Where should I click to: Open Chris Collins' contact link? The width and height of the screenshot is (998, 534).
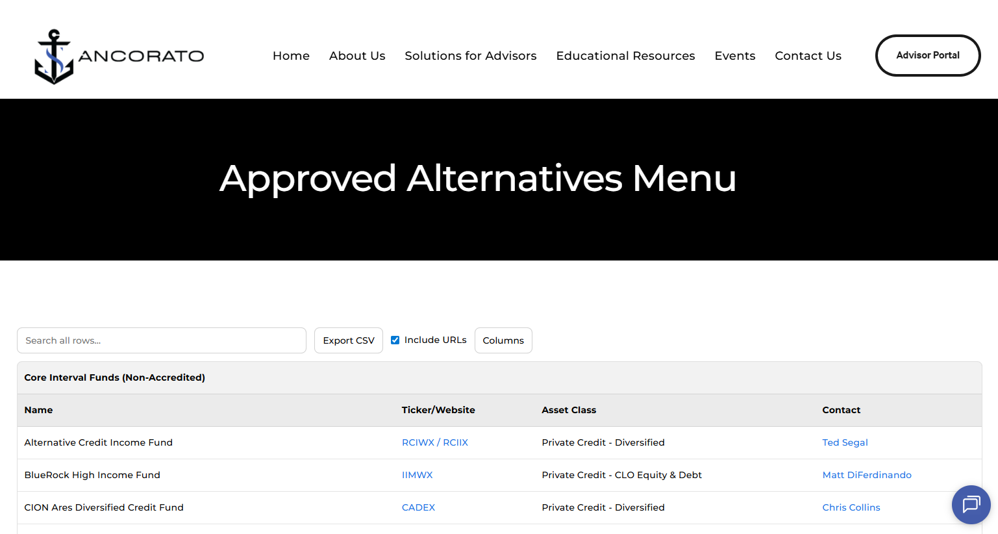coord(851,507)
